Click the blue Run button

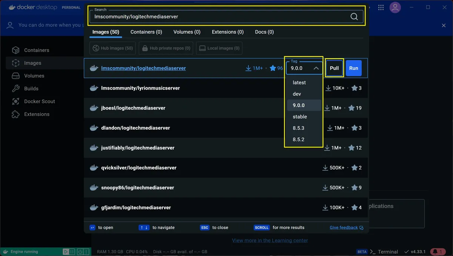click(x=354, y=68)
